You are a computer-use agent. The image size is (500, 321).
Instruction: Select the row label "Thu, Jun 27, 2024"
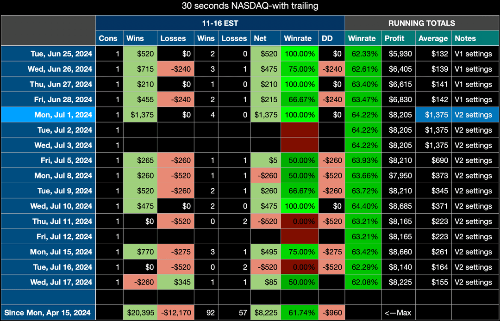coord(48,84)
